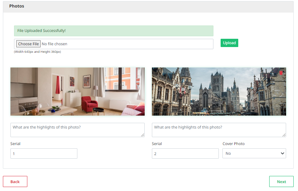Click the Serial field containing 1
The height and width of the screenshot is (191, 298).
[44, 154]
